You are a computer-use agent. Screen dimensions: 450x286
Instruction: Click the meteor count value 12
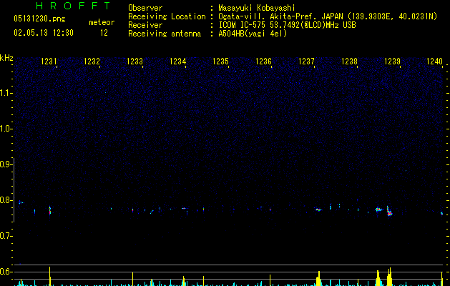[104, 33]
